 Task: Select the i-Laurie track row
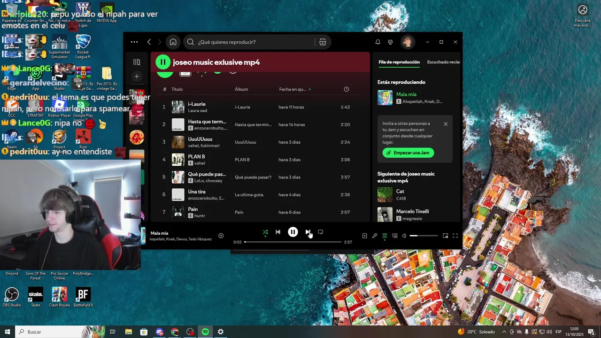261,107
